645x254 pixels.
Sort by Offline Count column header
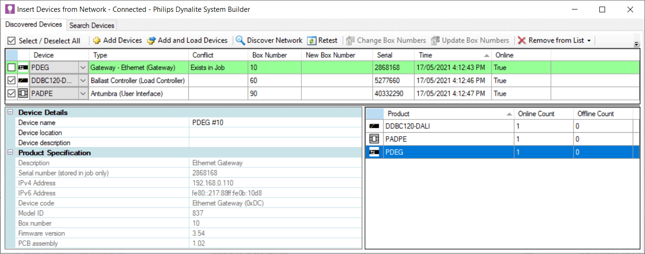click(604, 114)
